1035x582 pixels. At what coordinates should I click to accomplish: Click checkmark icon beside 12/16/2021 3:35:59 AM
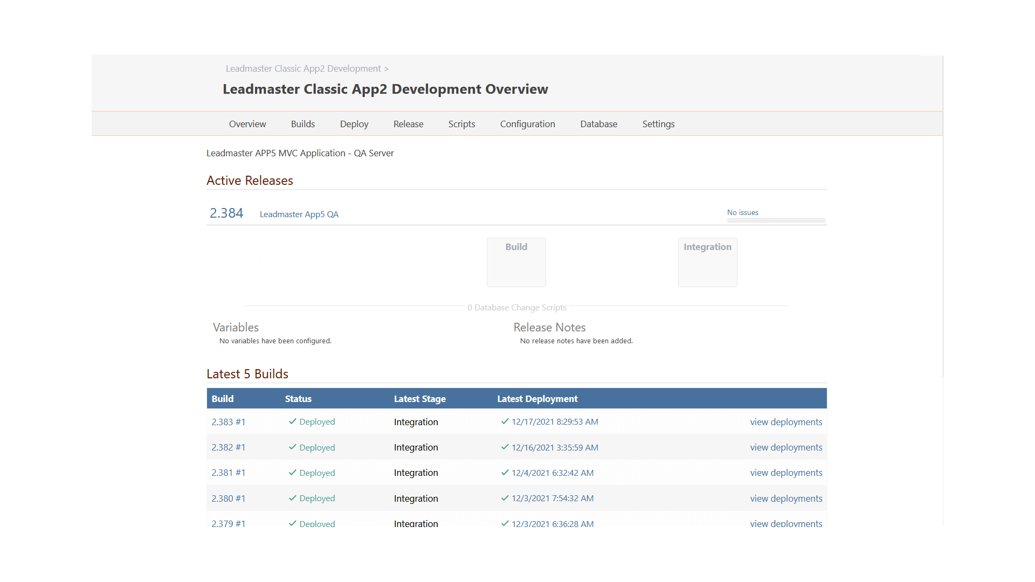505,447
